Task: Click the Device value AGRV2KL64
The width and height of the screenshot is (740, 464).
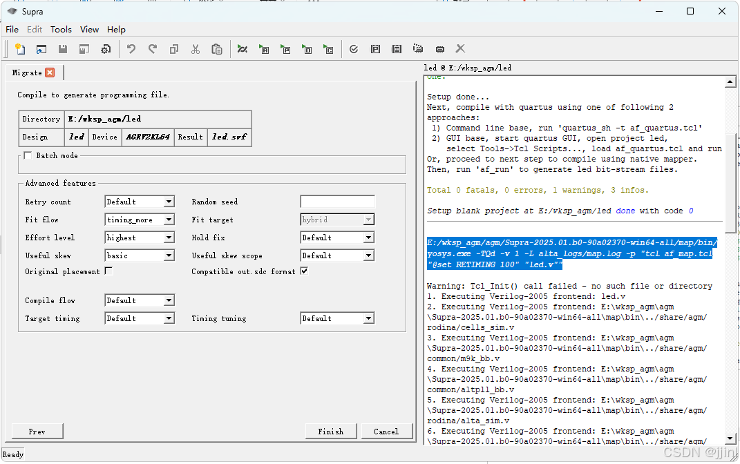Action: coord(148,137)
